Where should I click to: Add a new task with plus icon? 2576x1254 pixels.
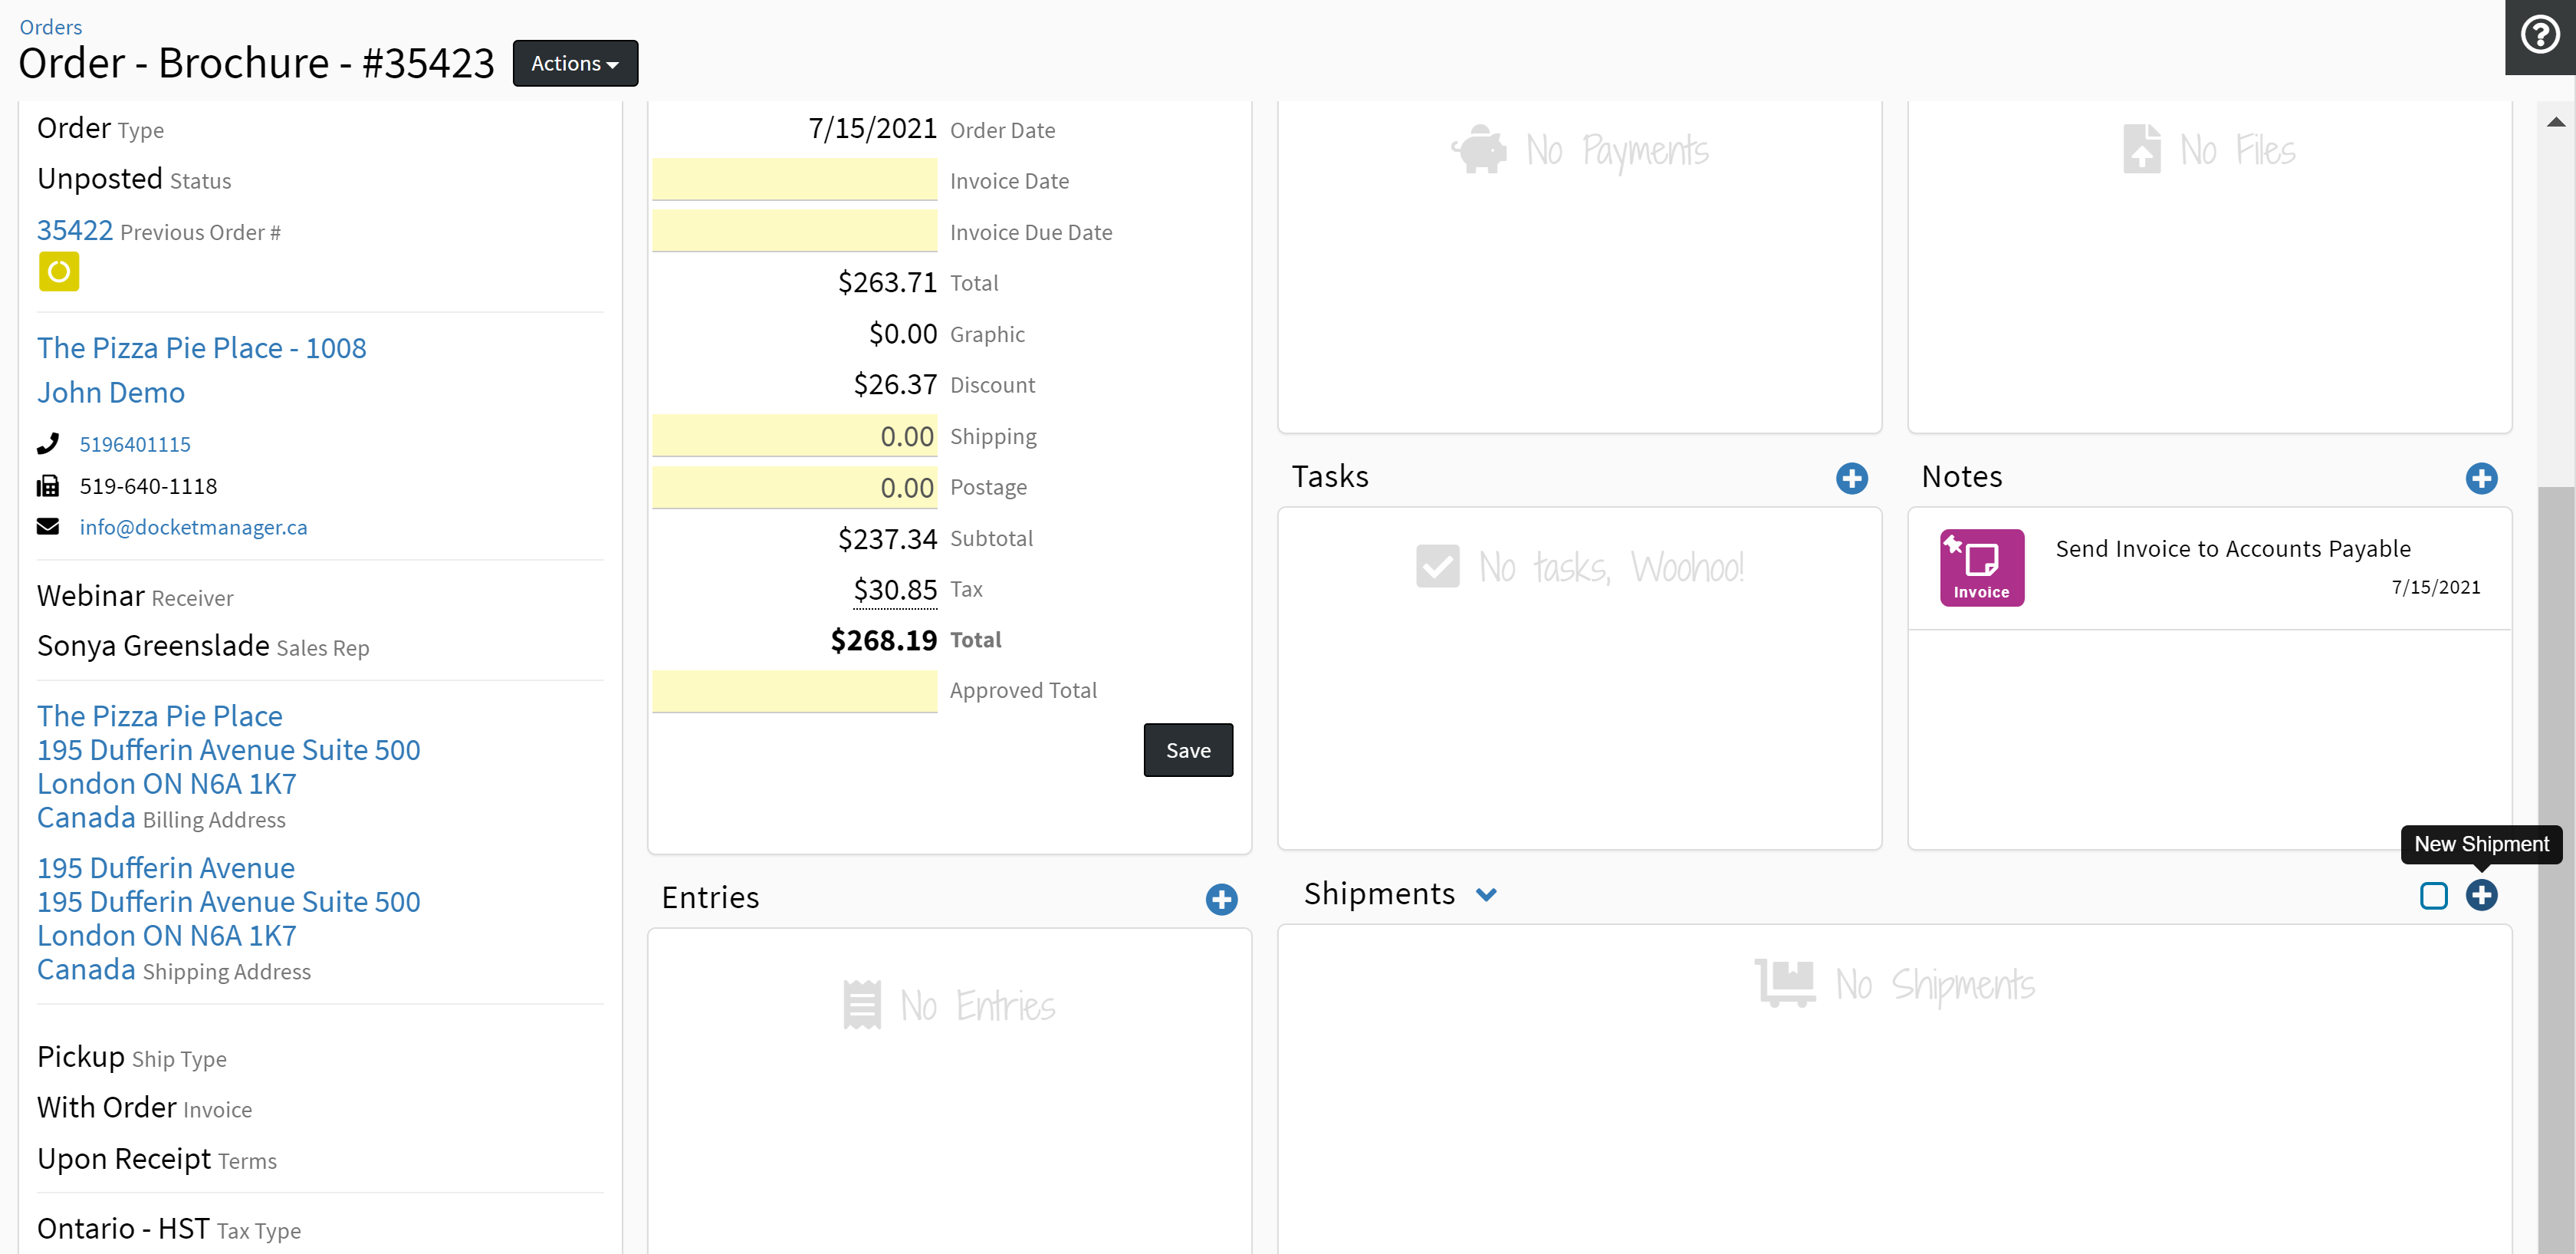point(1851,478)
